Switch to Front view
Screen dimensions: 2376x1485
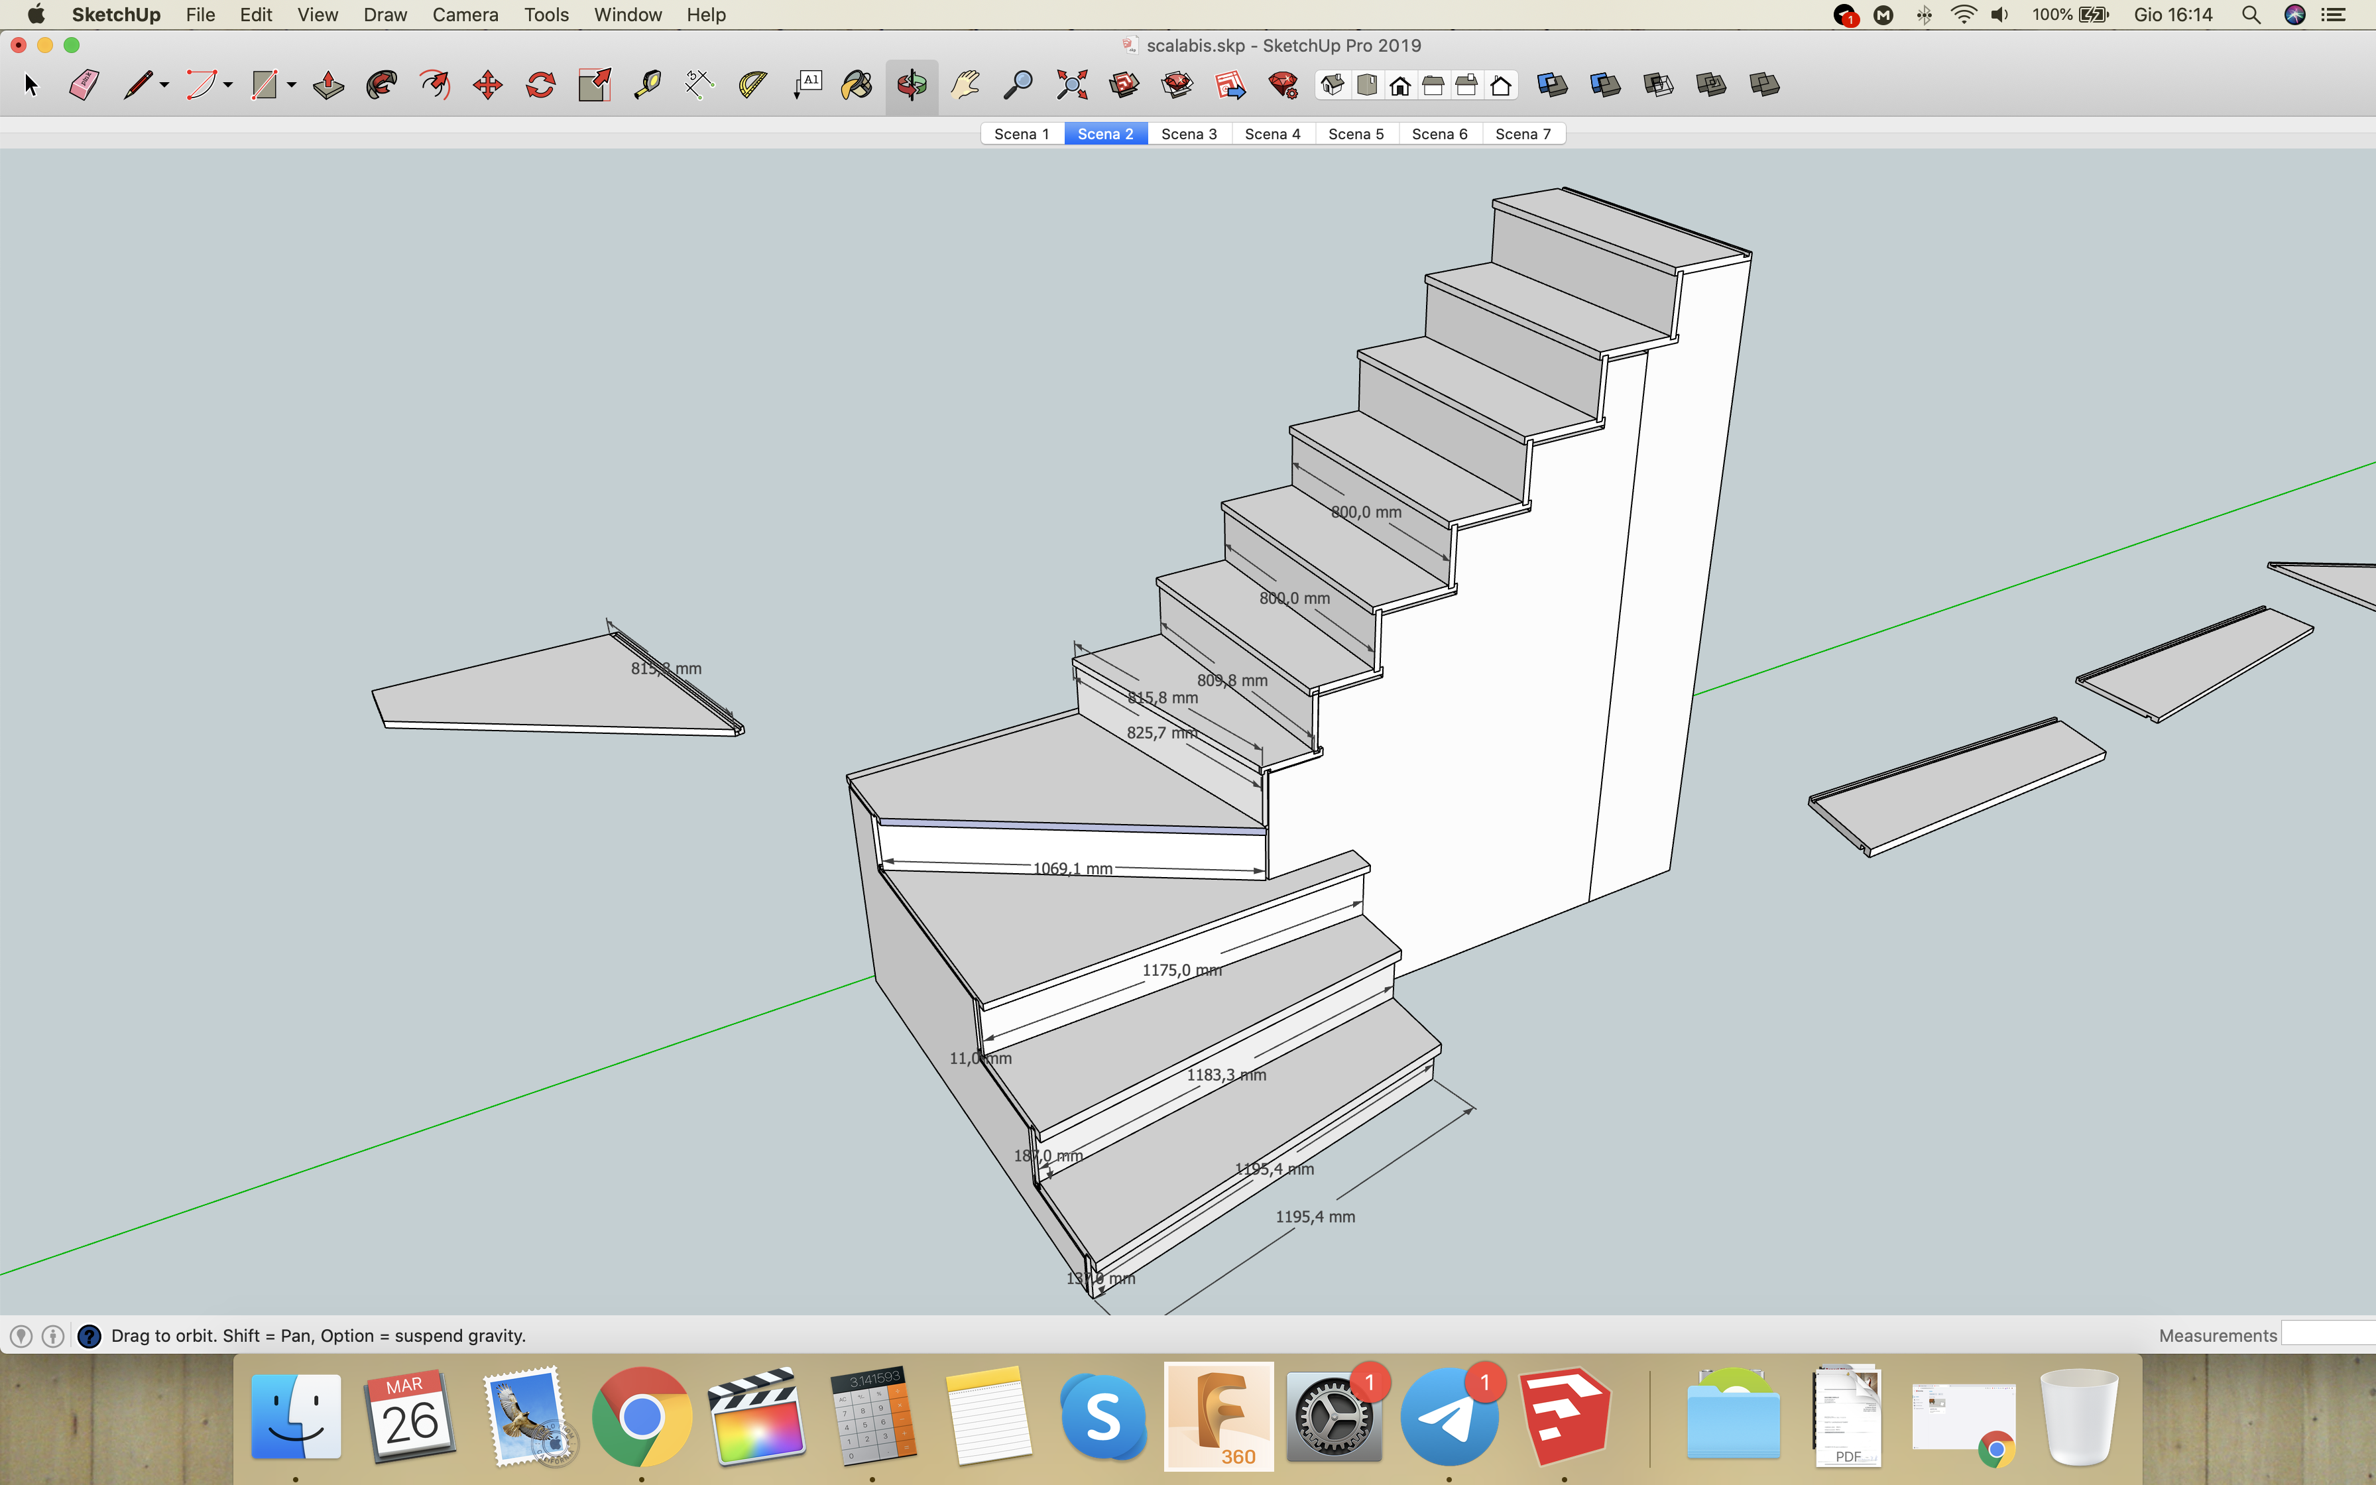[1401, 86]
